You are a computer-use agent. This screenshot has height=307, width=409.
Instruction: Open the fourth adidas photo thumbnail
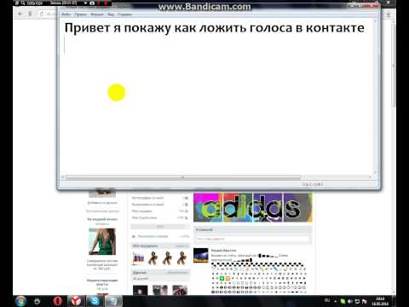pyautogui.click(x=297, y=207)
